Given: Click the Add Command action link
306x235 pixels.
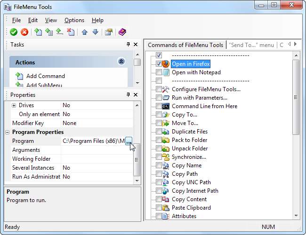Looking at the screenshot, I should 45,76.
